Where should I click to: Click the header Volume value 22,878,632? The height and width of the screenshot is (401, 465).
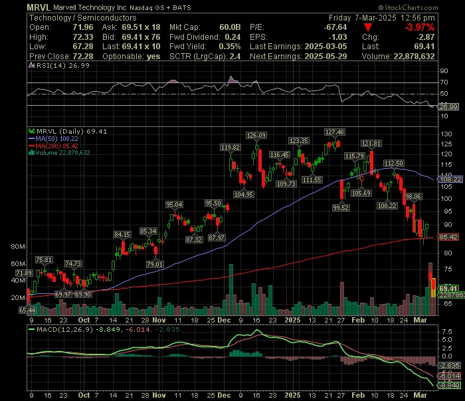click(414, 57)
